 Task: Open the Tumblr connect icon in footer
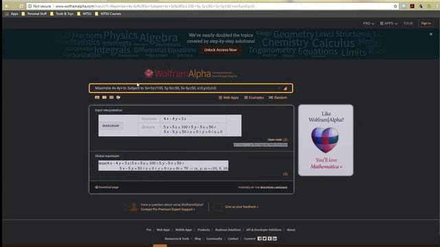pos(269,239)
